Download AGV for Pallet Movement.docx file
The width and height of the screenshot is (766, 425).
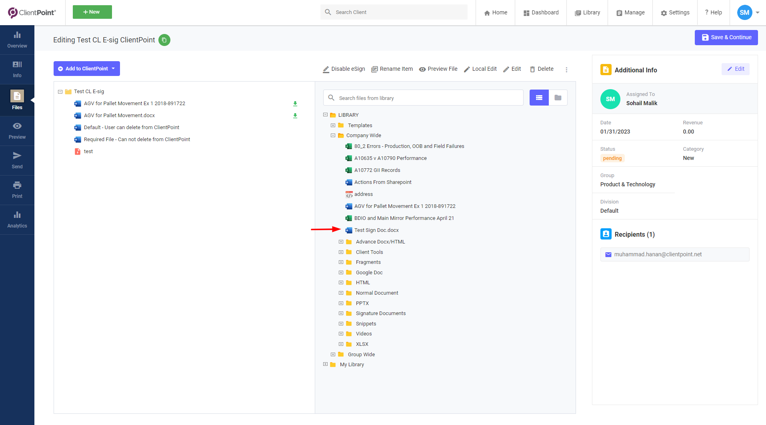point(295,116)
